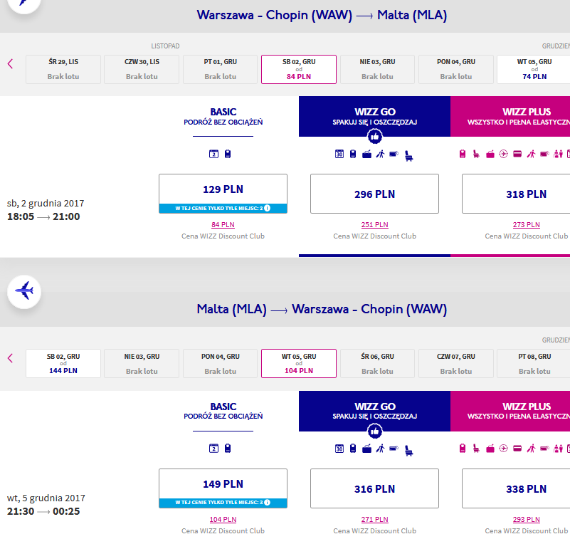Click suitcase icon in outbound WIZZ PLUS
The width and height of the screenshot is (570, 539).
(x=490, y=155)
